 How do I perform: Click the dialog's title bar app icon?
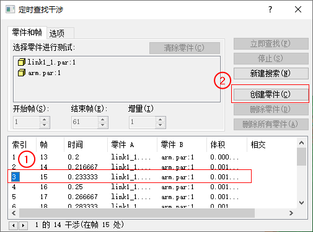click(10, 9)
